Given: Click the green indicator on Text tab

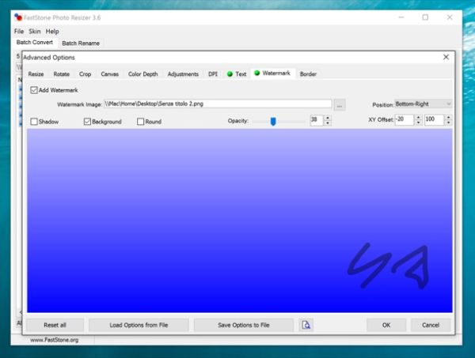Looking at the screenshot, I should coord(230,73).
